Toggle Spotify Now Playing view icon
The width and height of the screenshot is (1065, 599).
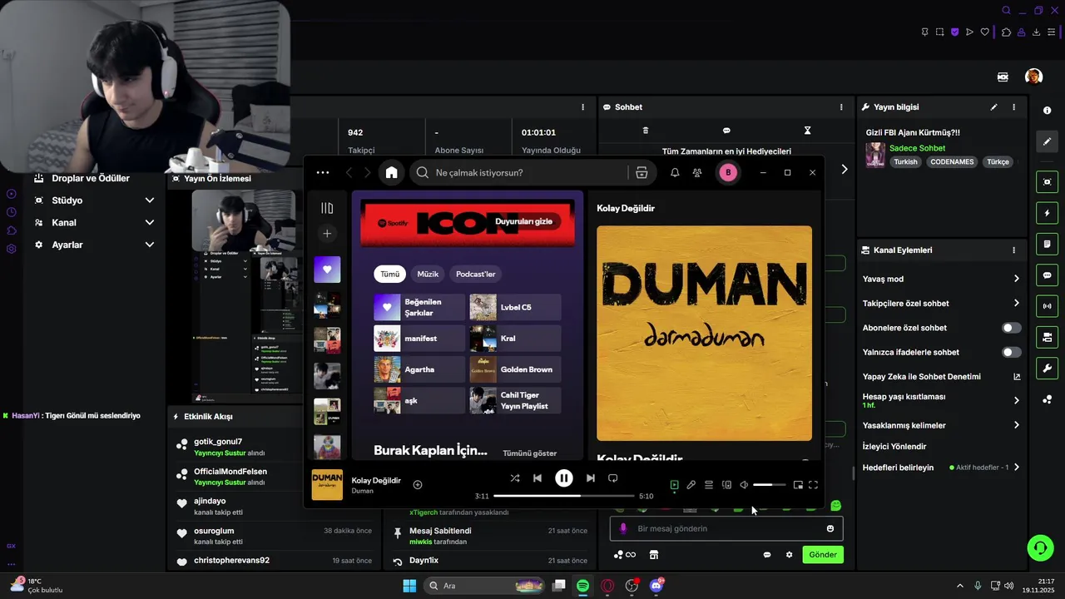(x=674, y=485)
